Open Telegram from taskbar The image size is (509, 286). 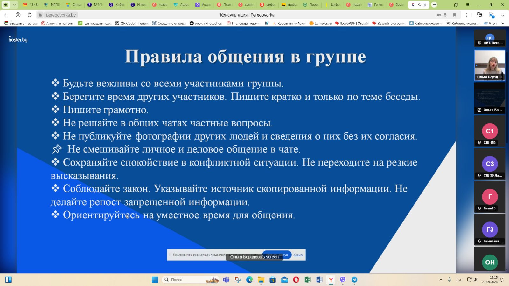(x=354, y=280)
